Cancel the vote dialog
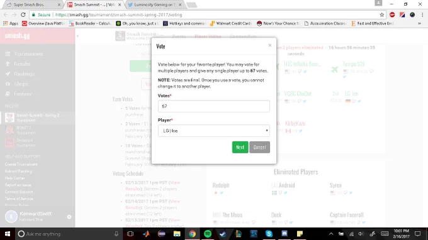The image size is (428, 240). pyautogui.click(x=259, y=147)
